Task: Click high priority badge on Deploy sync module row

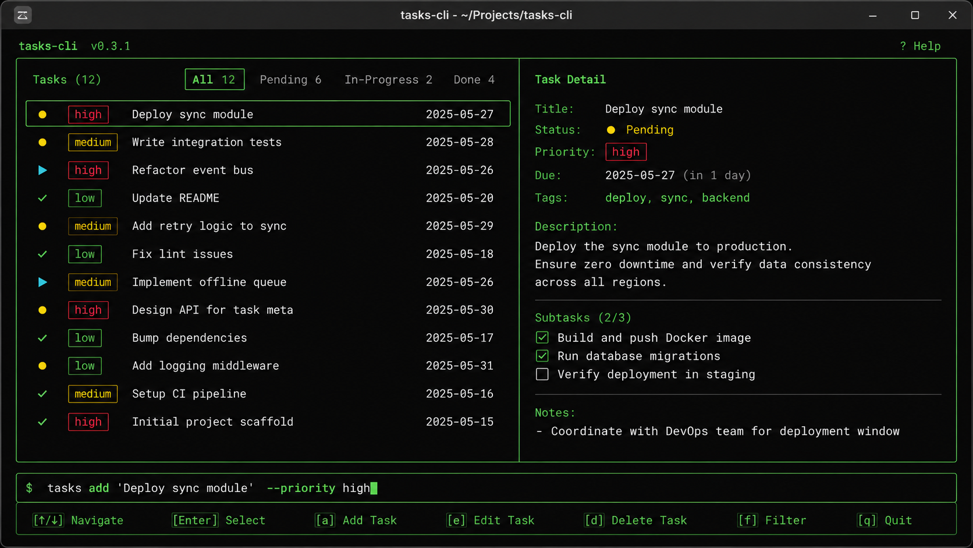Action: coord(88,115)
